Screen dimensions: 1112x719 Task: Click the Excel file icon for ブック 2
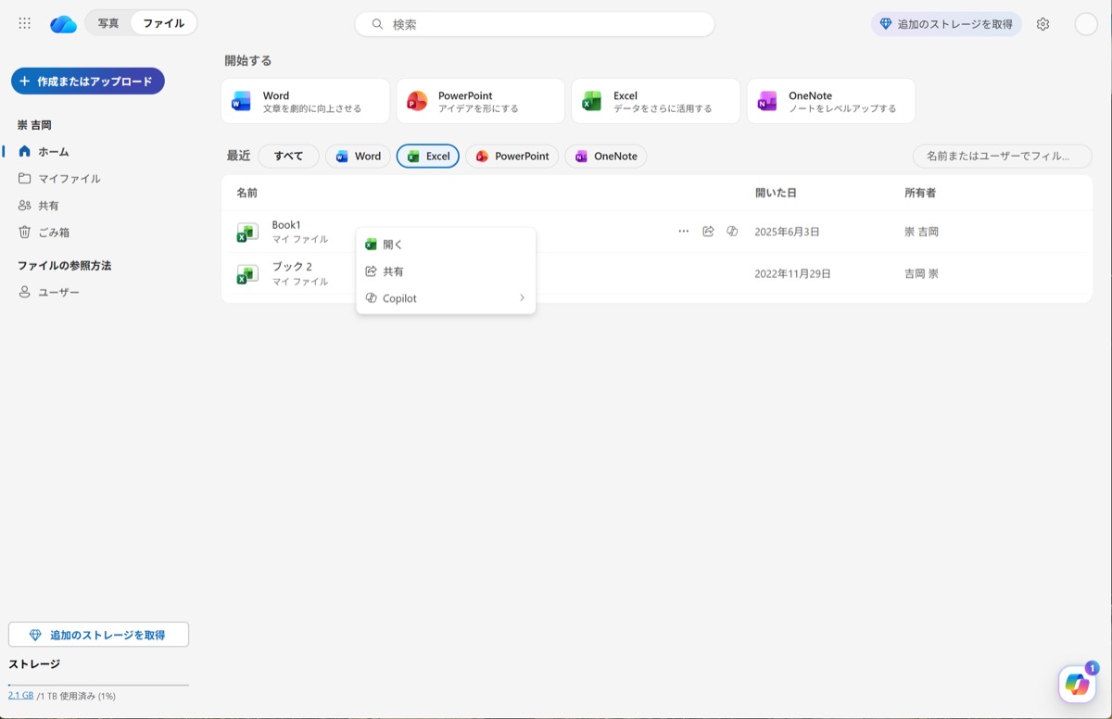pos(246,274)
